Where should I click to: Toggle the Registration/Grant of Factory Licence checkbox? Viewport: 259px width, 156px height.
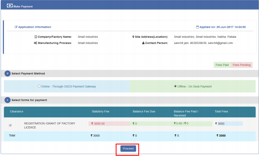10,125
